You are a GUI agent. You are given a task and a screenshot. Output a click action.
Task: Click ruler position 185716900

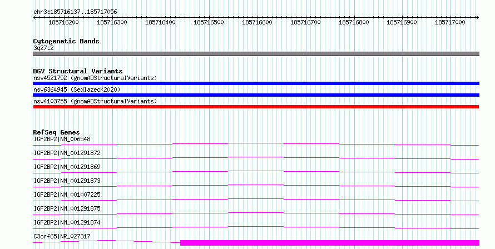[402, 22]
